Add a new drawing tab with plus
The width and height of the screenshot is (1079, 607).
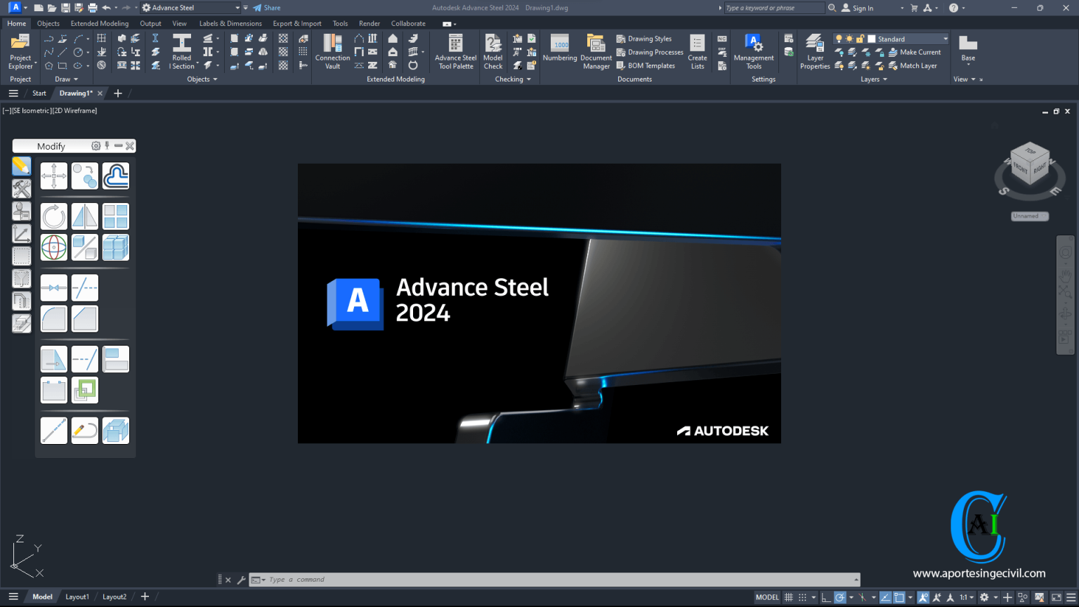[118, 93]
